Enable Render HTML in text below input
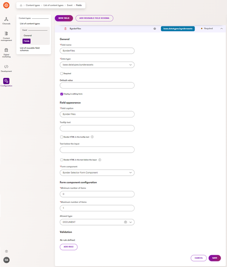The width and height of the screenshot is (227, 267). [62, 160]
